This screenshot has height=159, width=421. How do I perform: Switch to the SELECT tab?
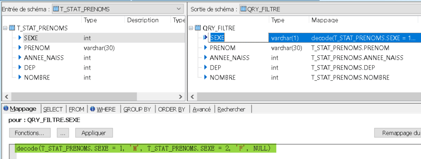pyautogui.click(x=53, y=109)
